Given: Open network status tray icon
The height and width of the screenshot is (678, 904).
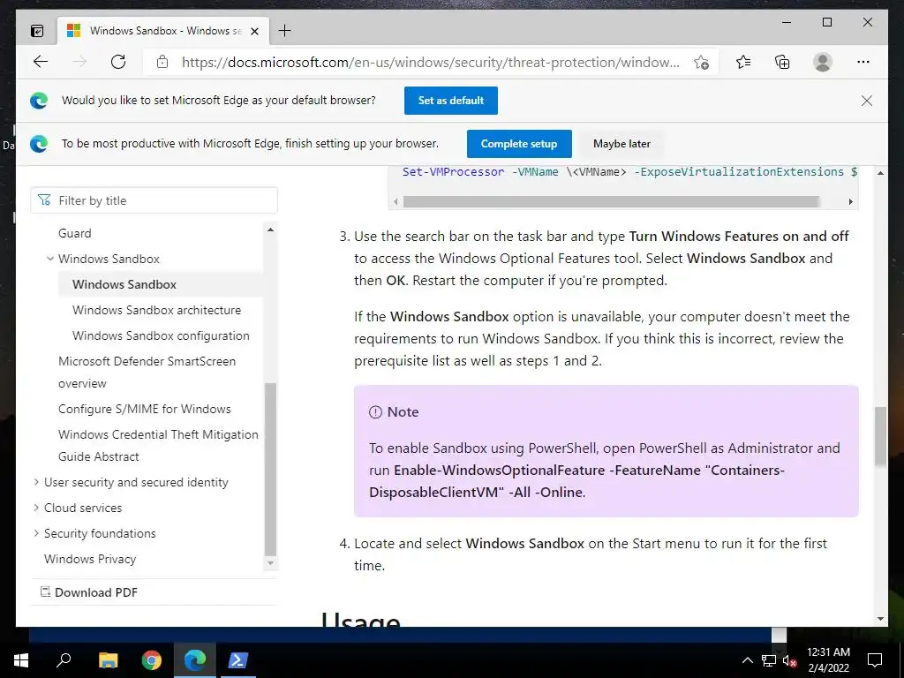Looking at the screenshot, I should [x=769, y=660].
